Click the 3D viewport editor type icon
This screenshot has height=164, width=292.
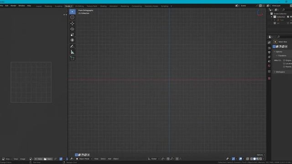coord(72,159)
